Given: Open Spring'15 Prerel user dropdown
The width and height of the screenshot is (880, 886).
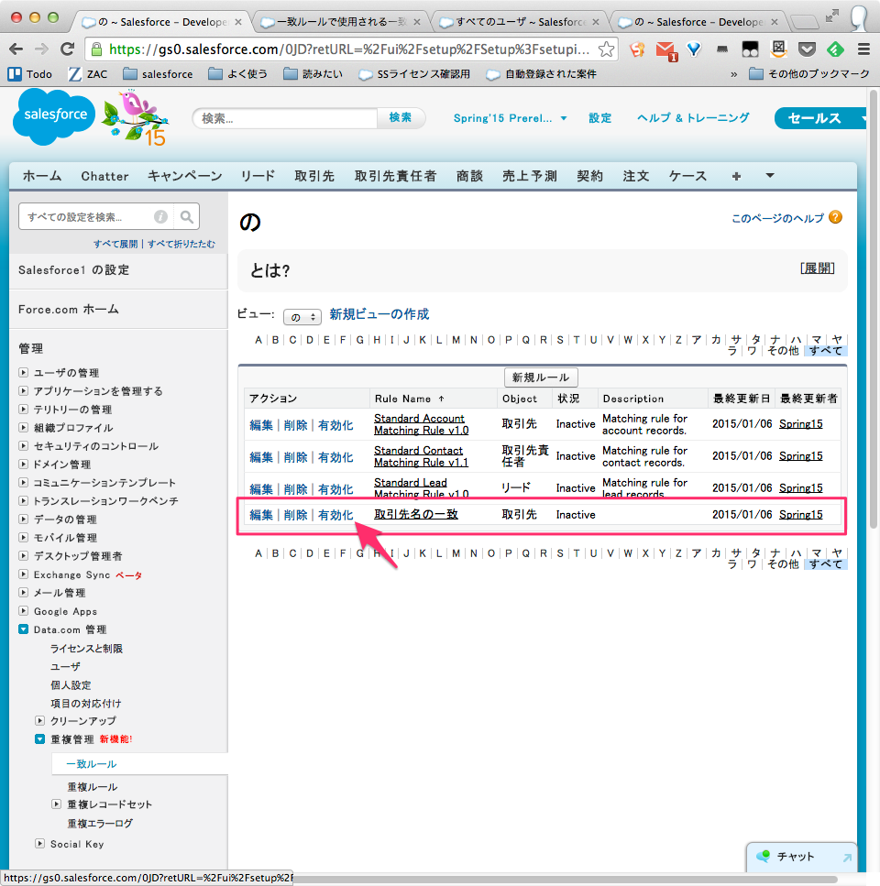Looking at the screenshot, I should click(510, 118).
